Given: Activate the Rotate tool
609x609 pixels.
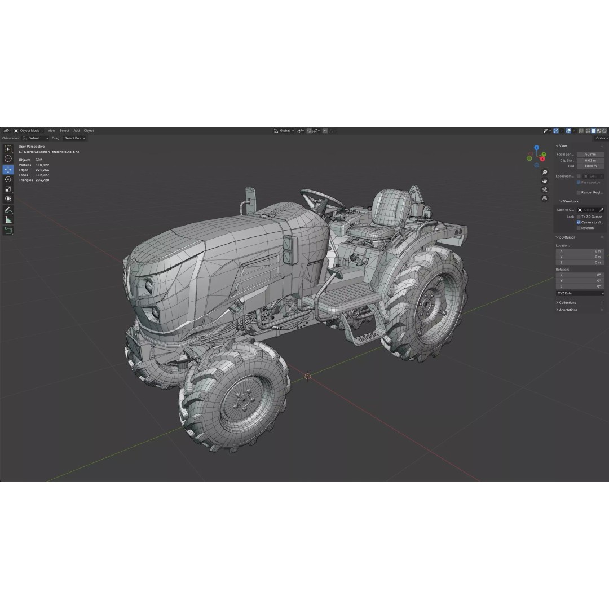Looking at the screenshot, I should pyautogui.click(x=8, y=179).
